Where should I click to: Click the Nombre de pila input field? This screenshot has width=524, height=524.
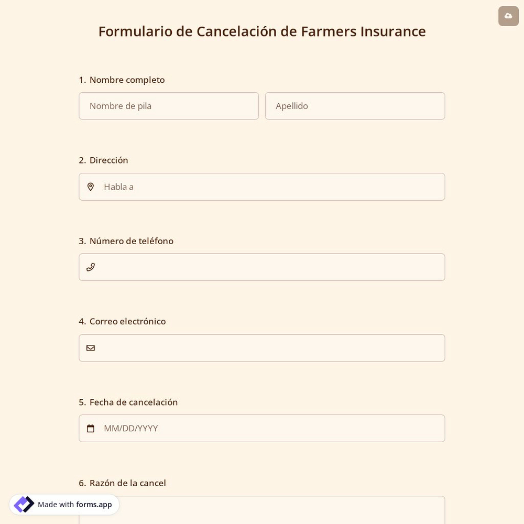169,106
